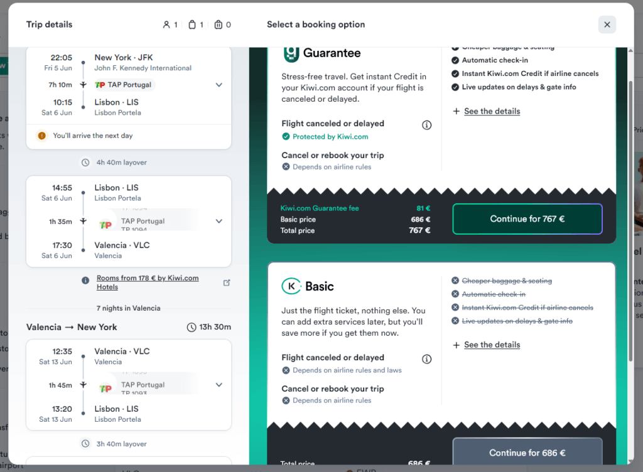Click Continue for 686 € button

[x=527, y=452]
